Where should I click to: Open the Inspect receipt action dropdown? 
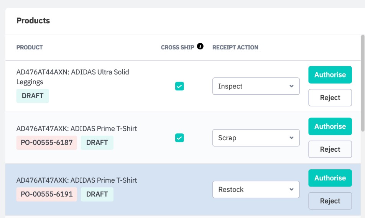(256, 86)
